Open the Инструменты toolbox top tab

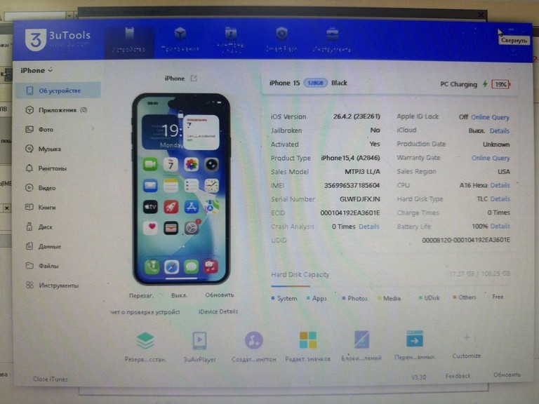(332, 41)
